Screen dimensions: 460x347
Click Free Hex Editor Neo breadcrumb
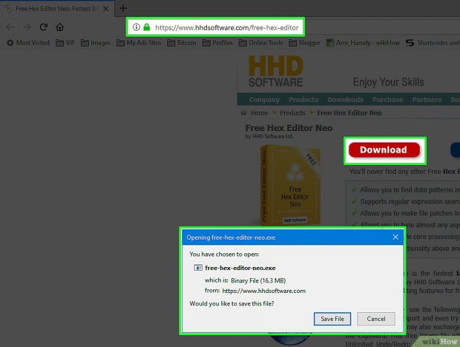tap(349, 113)
